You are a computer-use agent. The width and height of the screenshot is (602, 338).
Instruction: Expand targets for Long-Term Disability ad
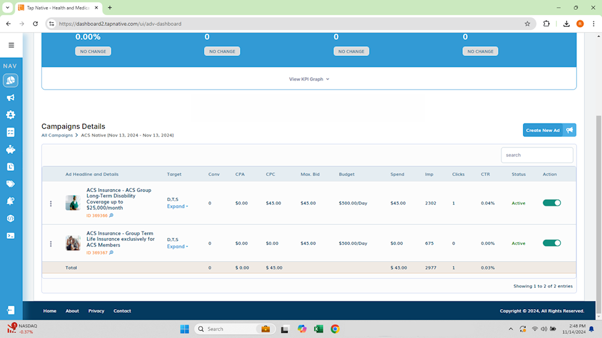(178, 206)
